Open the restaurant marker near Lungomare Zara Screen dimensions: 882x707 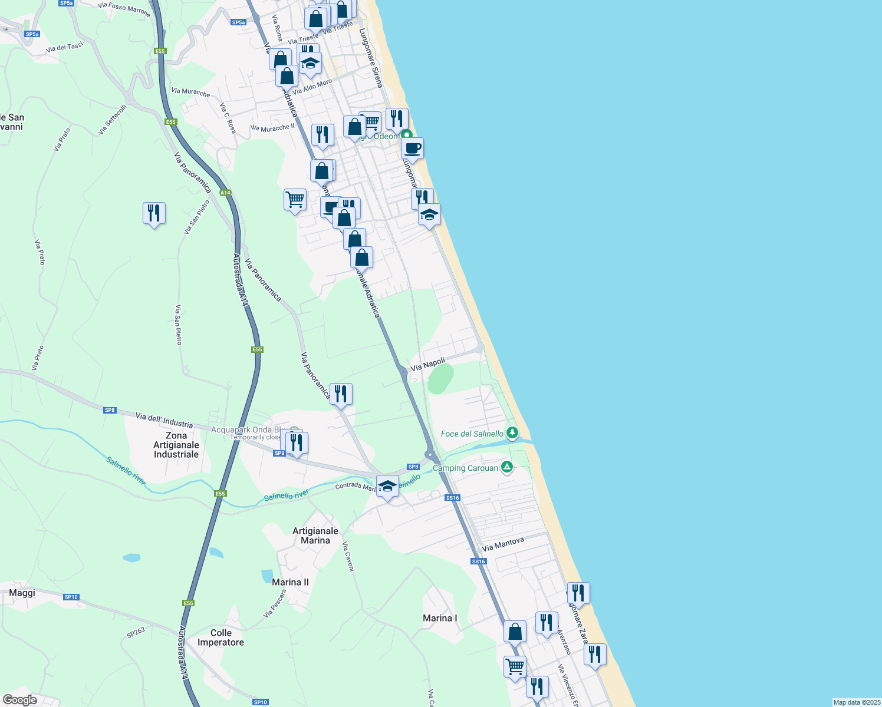[578, 592]
